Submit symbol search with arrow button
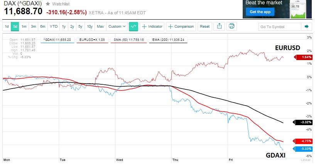 point(306,27)
